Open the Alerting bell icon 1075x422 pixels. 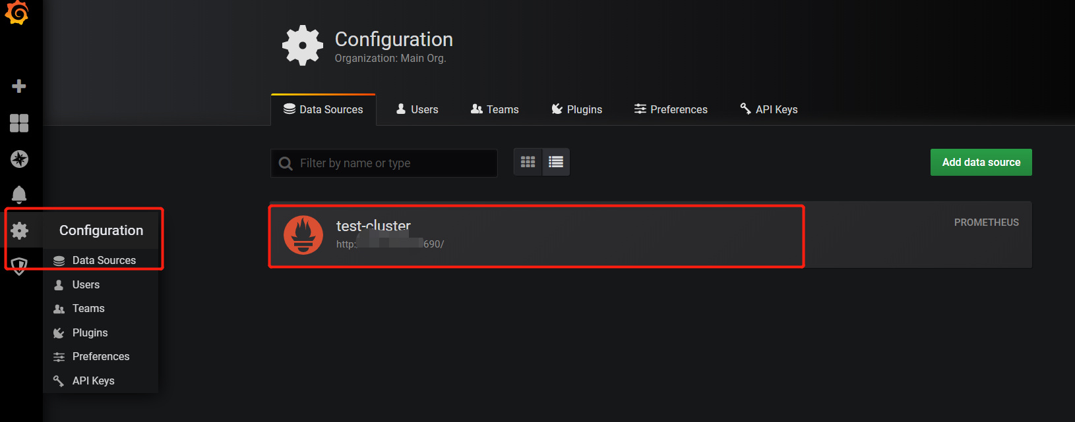(19, 194)
